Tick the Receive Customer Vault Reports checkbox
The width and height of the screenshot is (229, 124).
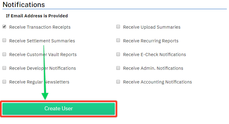[4, 54]
